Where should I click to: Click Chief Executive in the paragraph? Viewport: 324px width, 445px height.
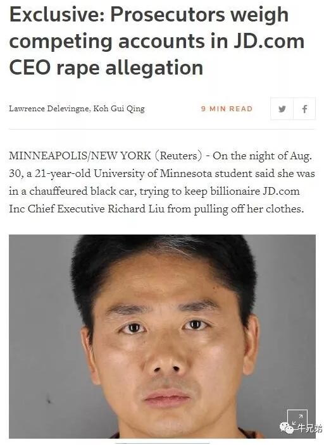tap(66, 209)
